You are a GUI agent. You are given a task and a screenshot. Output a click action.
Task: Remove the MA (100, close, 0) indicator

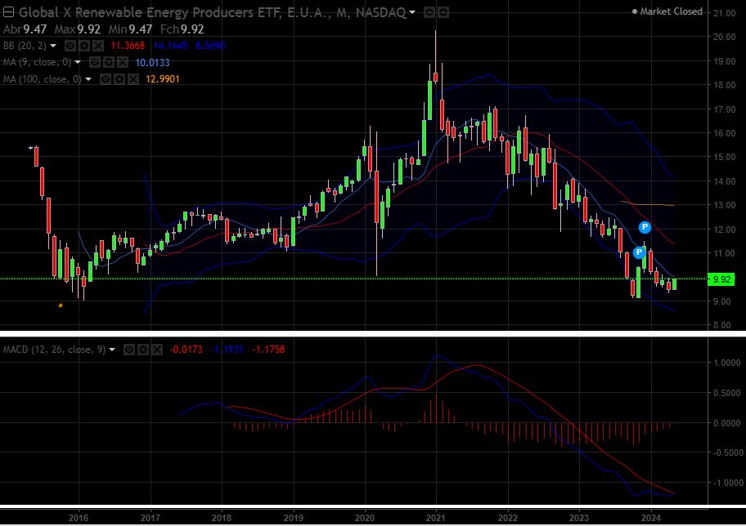[132, 78]
